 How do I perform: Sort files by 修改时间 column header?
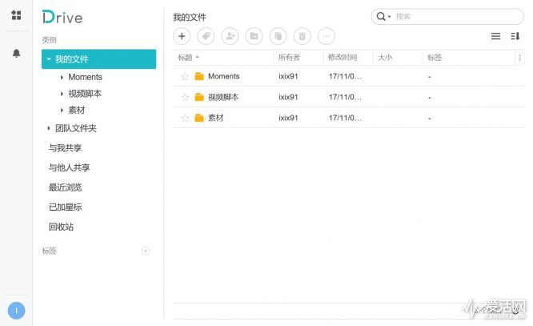point(343,58)
